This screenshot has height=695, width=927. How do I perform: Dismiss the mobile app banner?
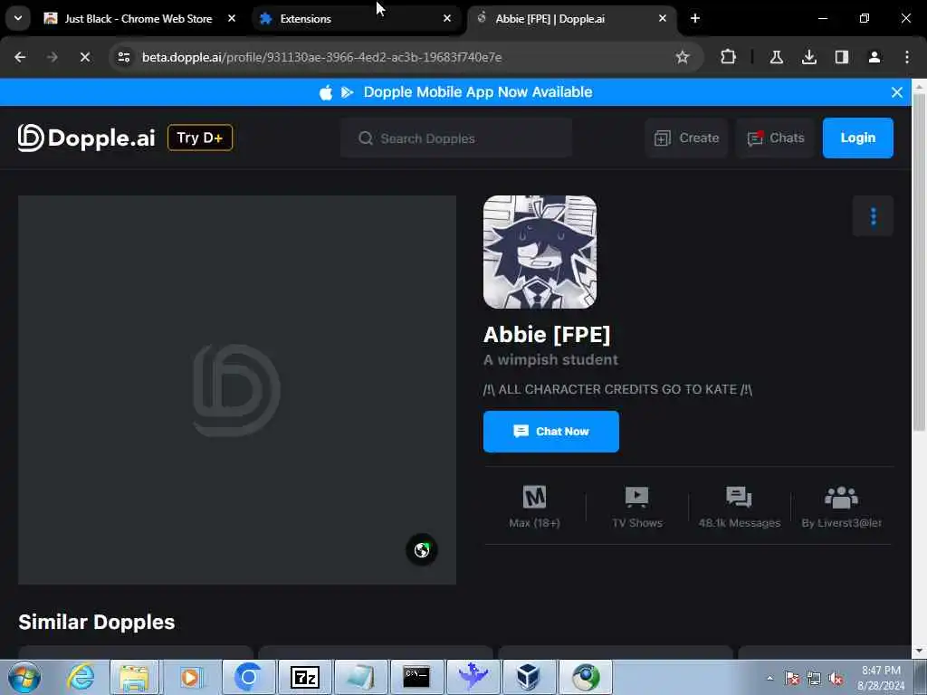(897, 92)
